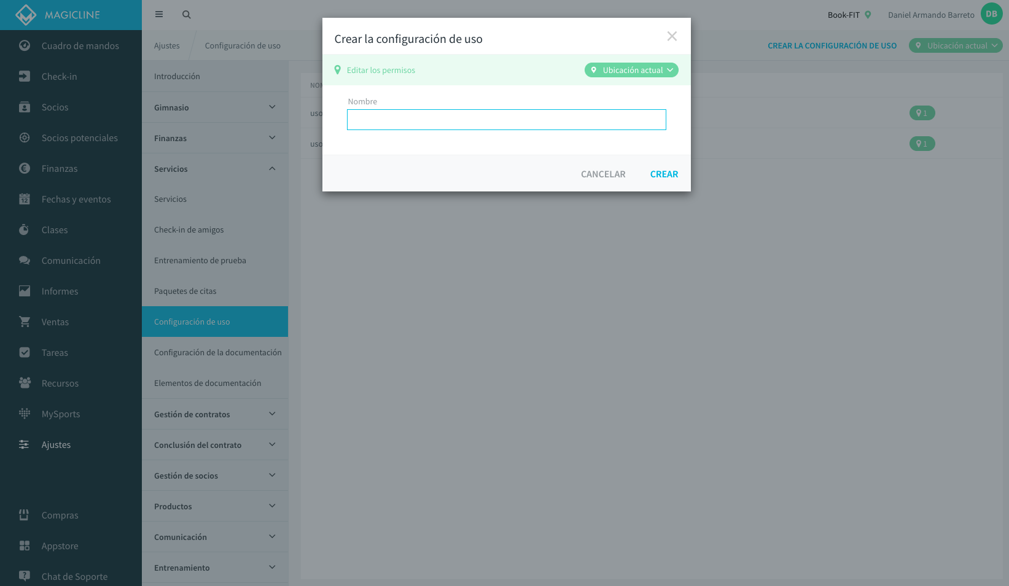Click the search magnifier icon
The width and height of the screenshot is (1009, 586).
(187, 15)
